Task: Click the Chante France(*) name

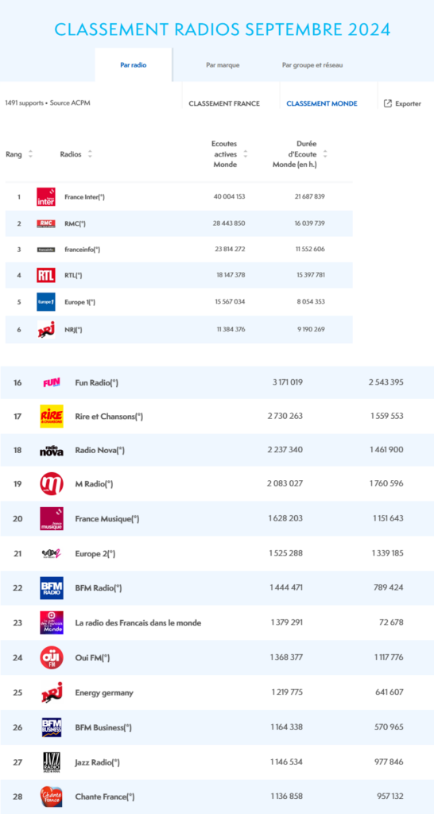Action: click(x=106, y=797)
